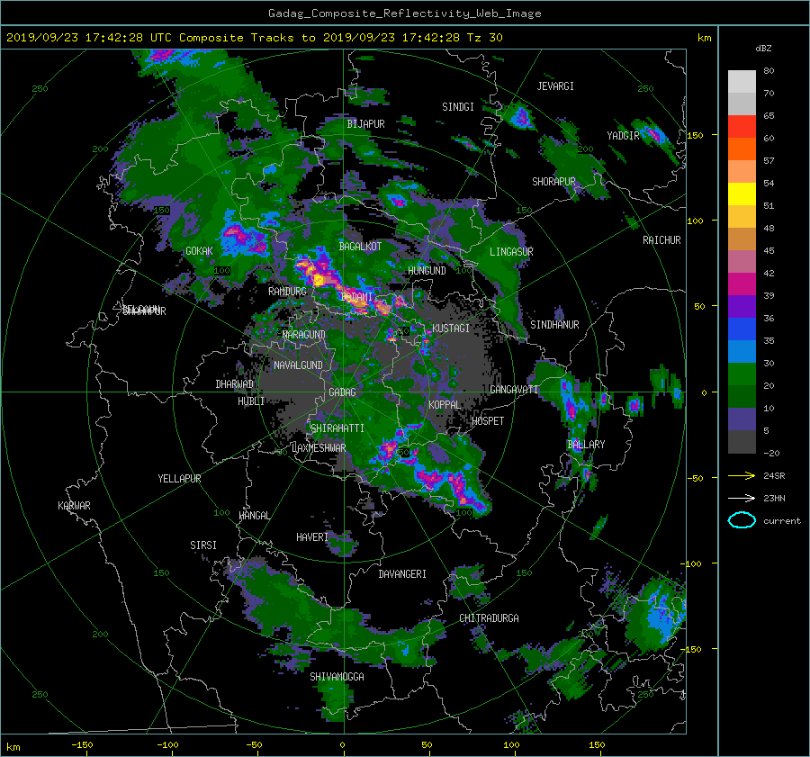Click the BIJAPUR city label
The width and height of the screenshot is (810, 757).
365,124
